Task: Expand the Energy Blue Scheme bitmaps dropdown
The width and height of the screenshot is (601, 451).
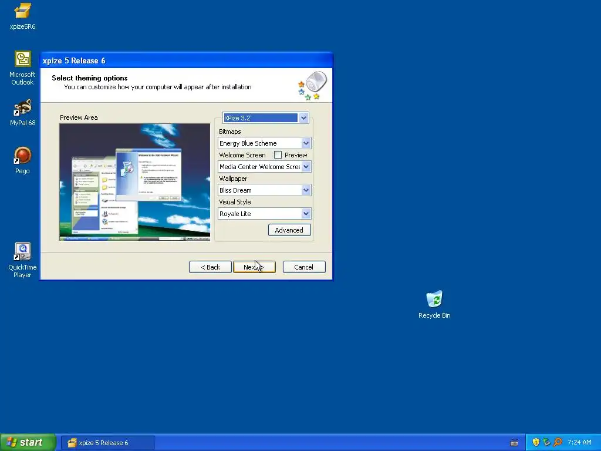Action: 306,143
